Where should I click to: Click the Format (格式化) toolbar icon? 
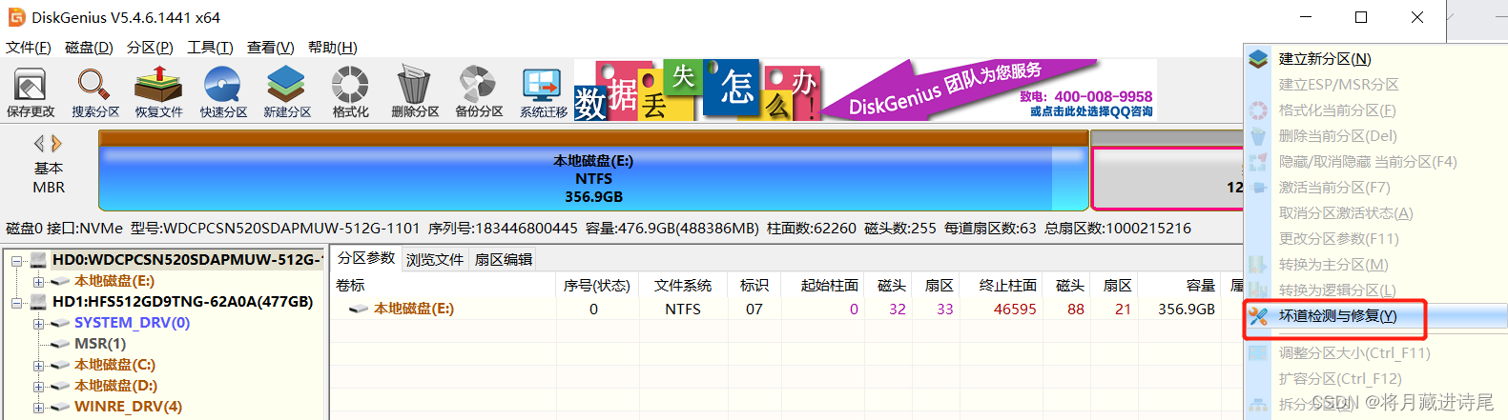click(350, 92)
